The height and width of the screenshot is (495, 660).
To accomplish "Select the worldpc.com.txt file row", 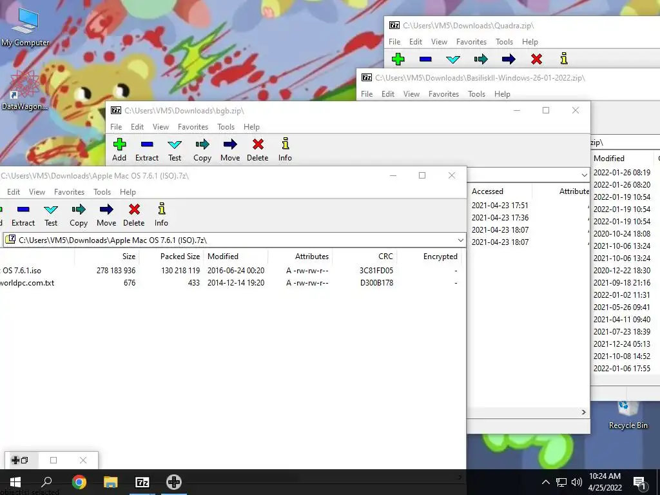I will click(x=231, y=283).
